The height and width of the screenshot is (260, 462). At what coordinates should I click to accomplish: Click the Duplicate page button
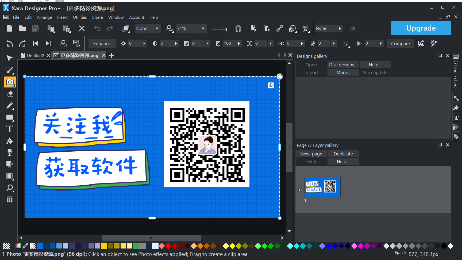tap(343, 154)
